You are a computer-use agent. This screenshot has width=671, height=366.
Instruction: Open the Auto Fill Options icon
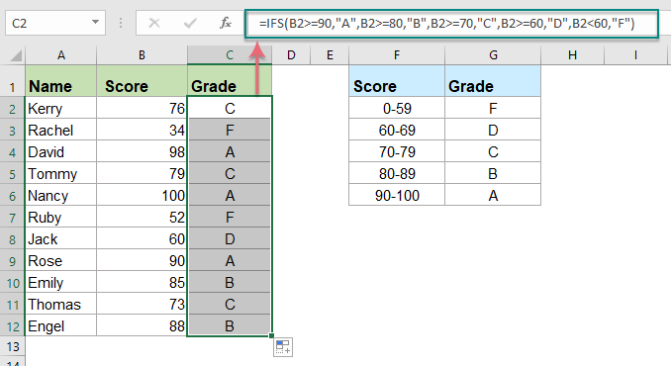click(x=283, y=347)
